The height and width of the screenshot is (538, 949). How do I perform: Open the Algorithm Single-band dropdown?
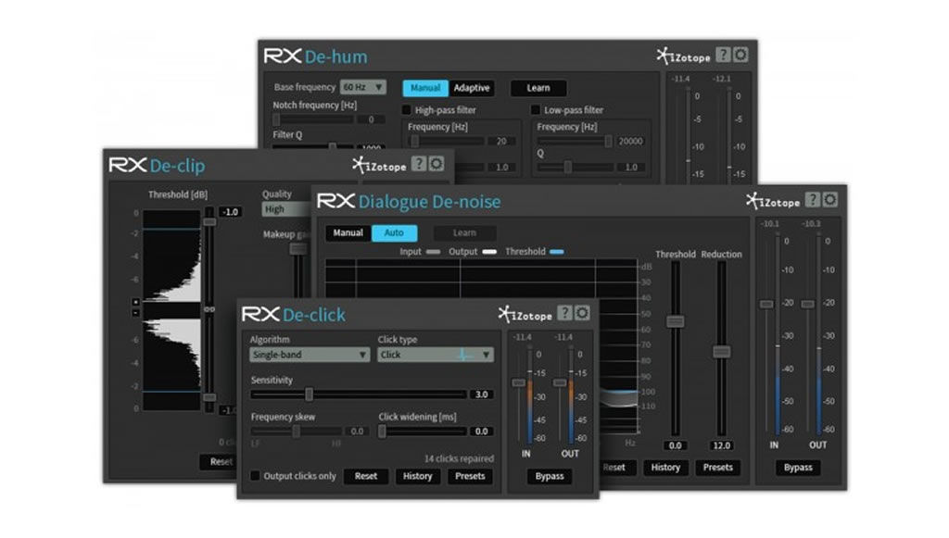tap(310, 355)
